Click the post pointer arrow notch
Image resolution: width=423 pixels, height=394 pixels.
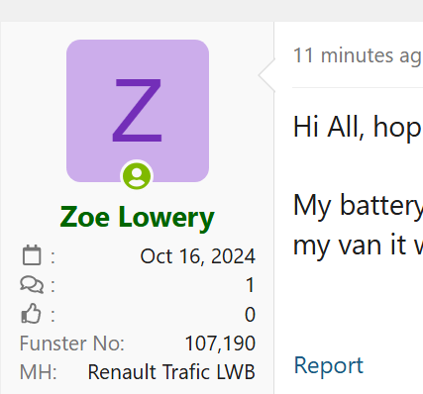(266, 75)
